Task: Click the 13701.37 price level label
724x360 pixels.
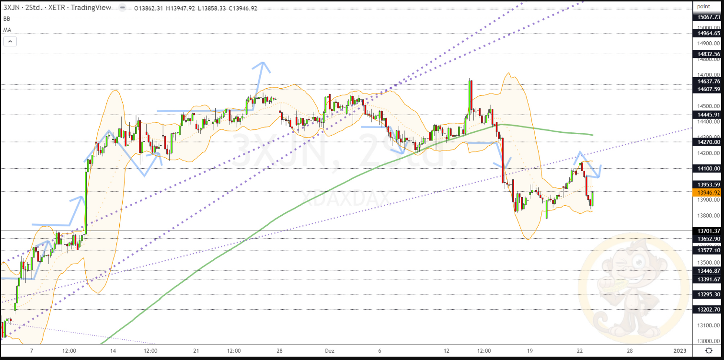Action: pos(708,231)
